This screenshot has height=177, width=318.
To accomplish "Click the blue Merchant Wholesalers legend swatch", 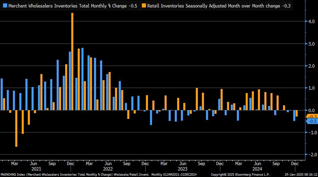I will point(5,6).
